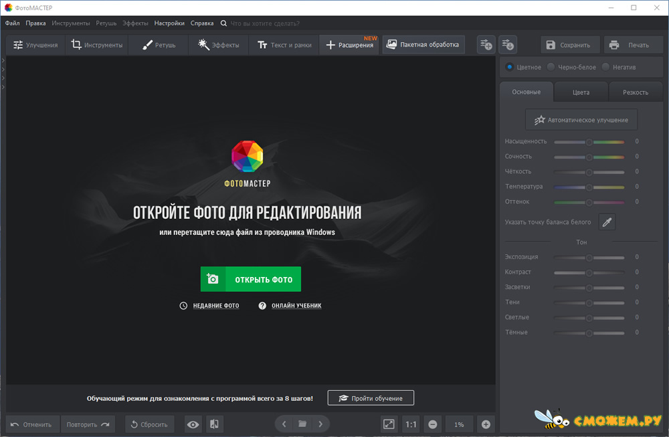The height and width of the screenshot is (437, 669).
Task: Switch to the Резкость tab
Action: click(636, 92)
